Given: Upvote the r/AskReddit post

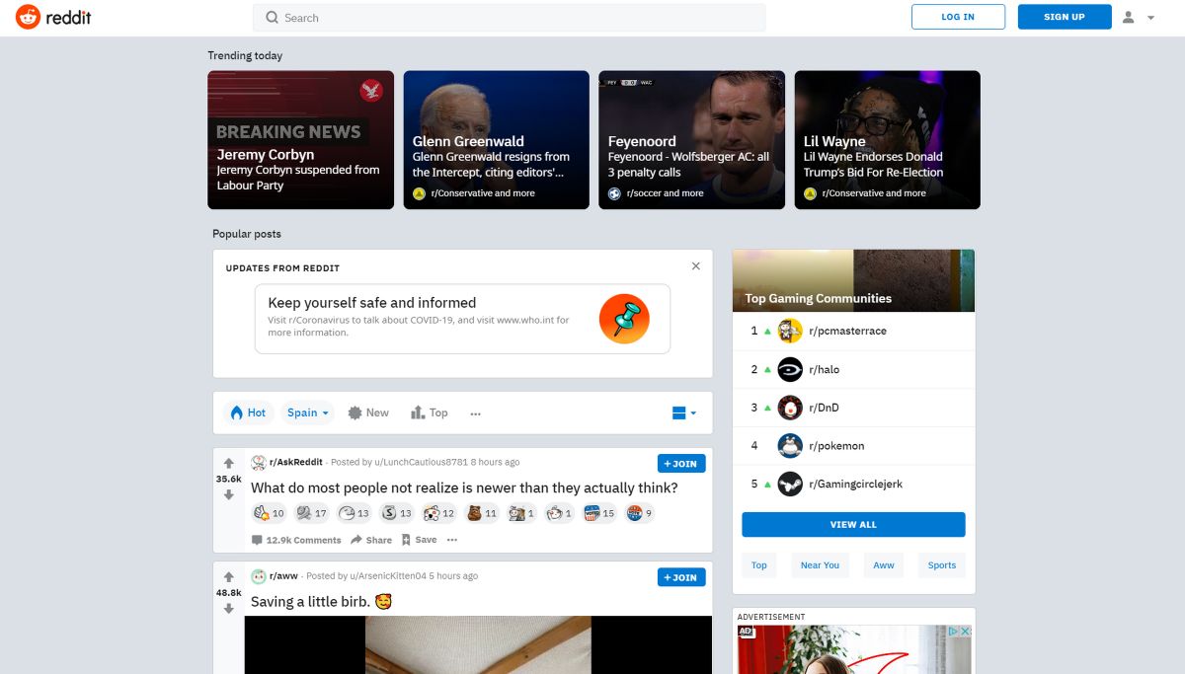Looking at the screenshot, I should click(229, 464).
